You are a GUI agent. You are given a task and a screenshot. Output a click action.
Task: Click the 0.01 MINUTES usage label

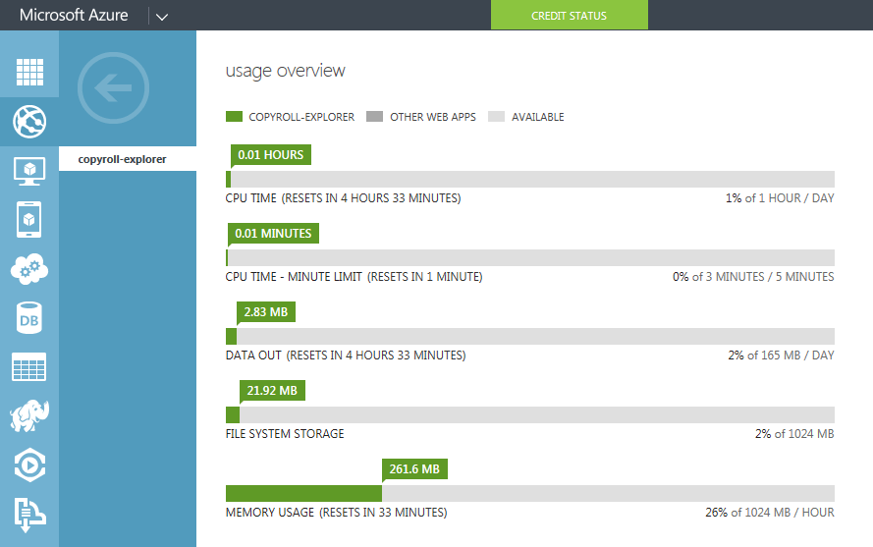coord(273,234)
